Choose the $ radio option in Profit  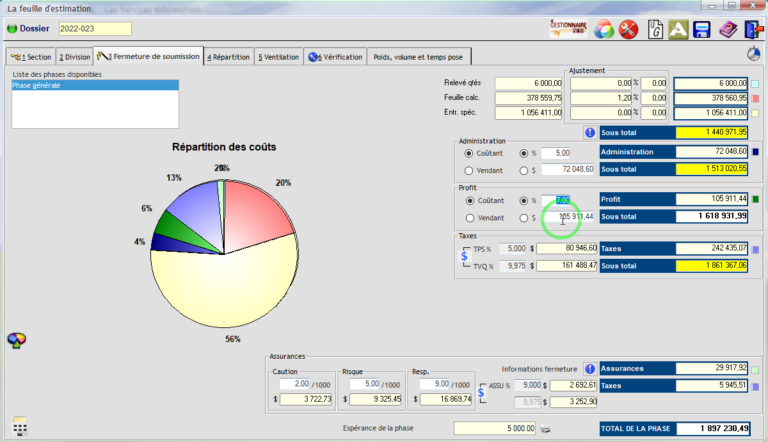pos(525,218)
